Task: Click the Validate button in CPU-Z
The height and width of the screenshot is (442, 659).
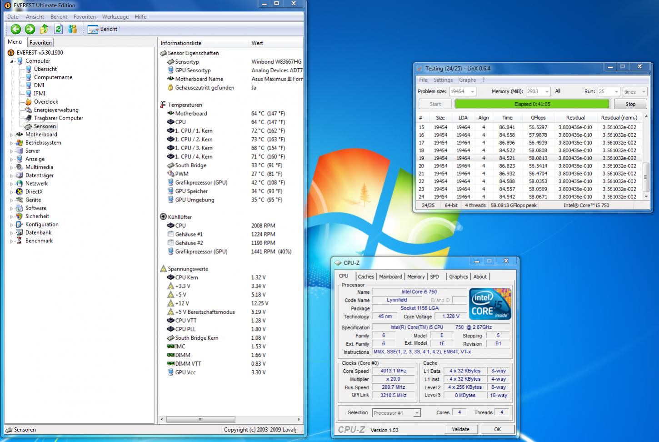Action: pos(460,429)
